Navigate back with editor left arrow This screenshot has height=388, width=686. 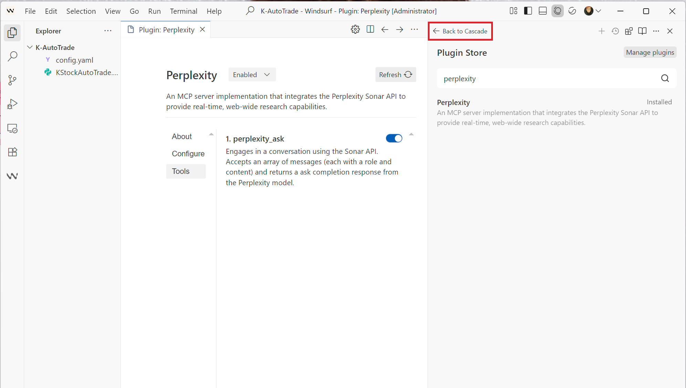(385, 30)
